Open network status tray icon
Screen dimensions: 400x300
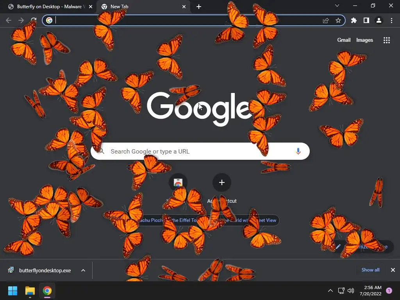(341, 291)
